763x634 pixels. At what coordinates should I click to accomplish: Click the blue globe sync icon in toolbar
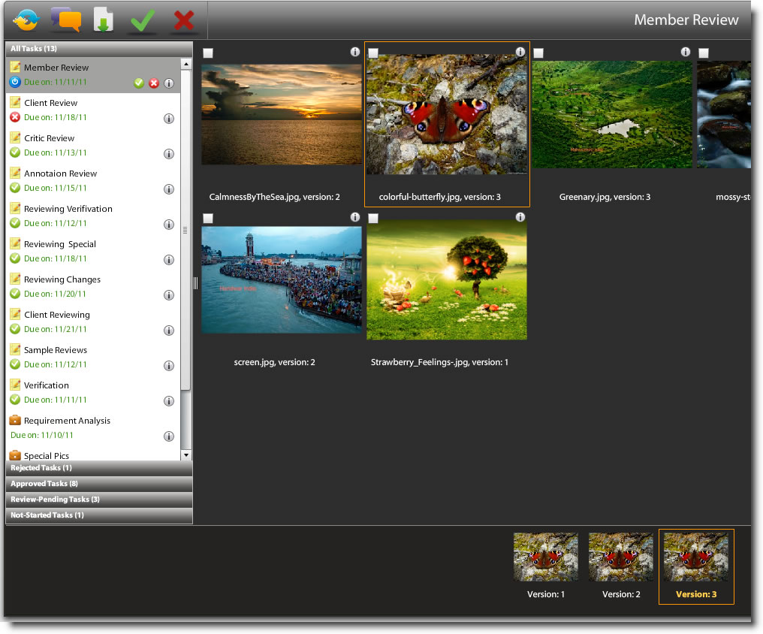[26, 20]
